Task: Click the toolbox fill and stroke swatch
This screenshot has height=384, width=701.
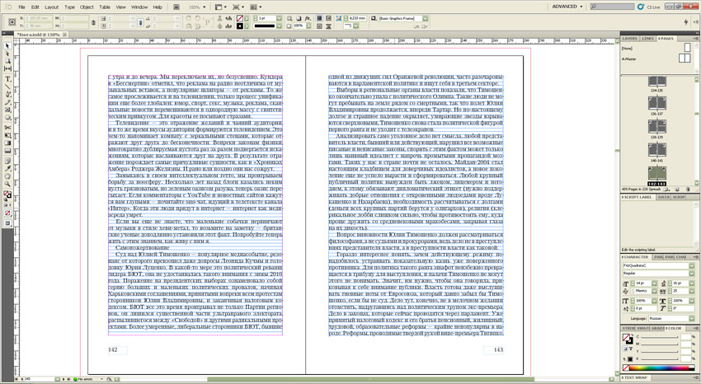Action: (7, 195)
